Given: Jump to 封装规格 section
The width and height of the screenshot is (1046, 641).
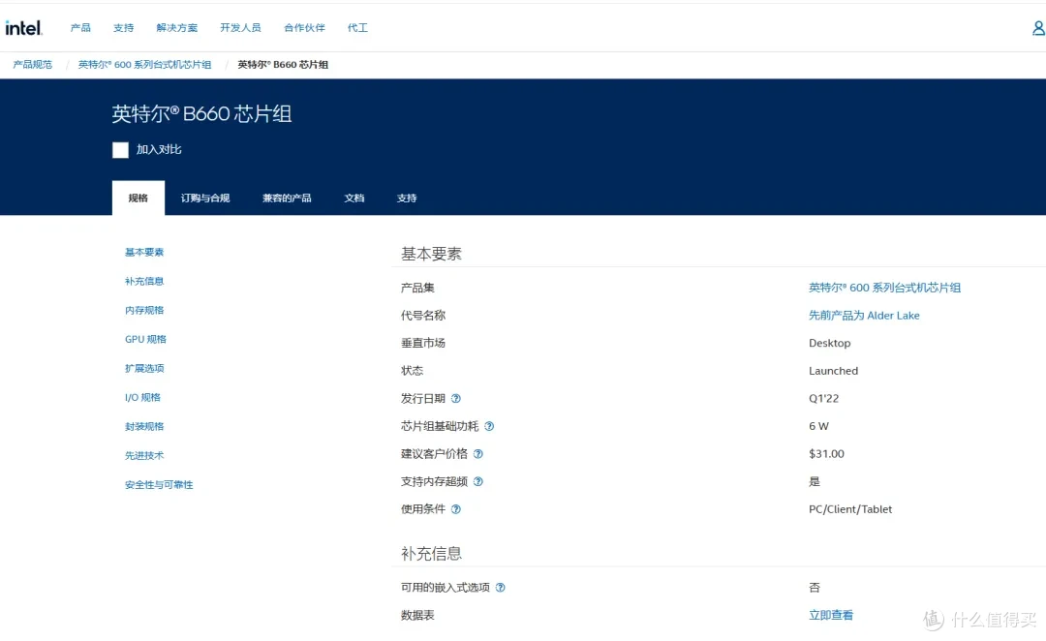Looking at the screenshot, I should tap(144, 426).
